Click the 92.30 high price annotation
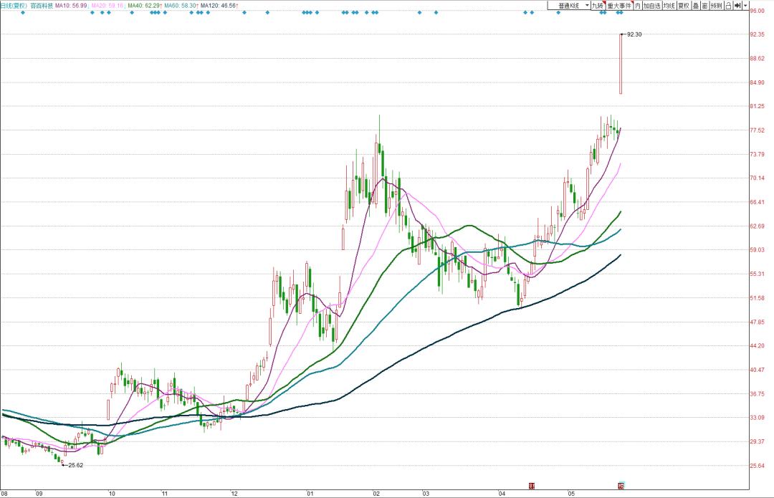Image resolution: width=774 pixels, height=498 pixels. coord(634,34)
